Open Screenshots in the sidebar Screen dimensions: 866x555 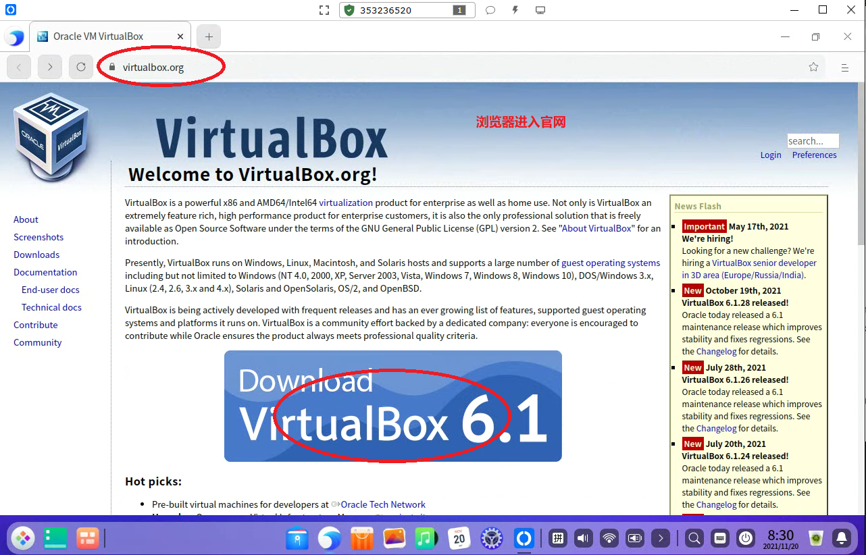(x=39, y=237)
